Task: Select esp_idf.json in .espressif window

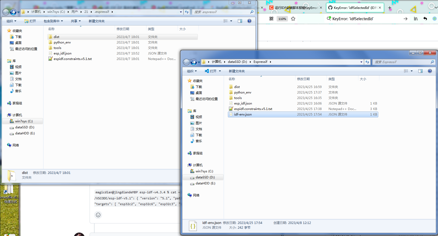Action: [x=123, y=53]
